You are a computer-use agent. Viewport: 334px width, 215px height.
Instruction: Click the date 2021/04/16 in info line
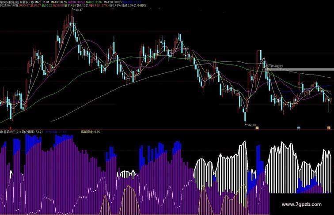pos(8,6)
